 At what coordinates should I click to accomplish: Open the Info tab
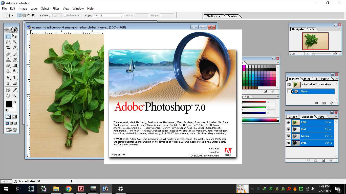312,29
